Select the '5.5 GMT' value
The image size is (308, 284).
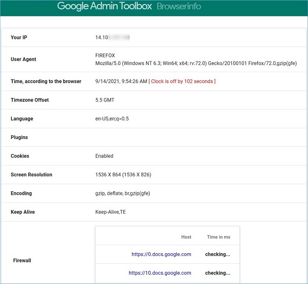tap(105, 100)
